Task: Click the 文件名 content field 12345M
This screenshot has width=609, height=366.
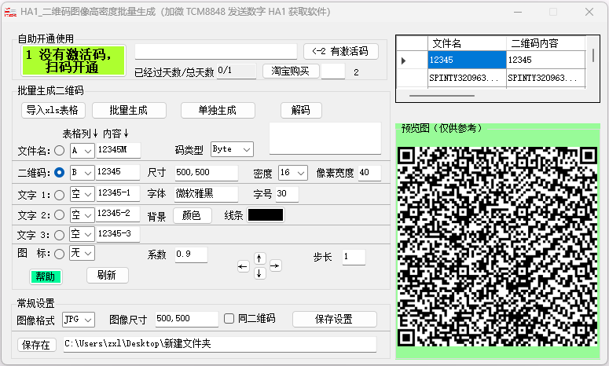Action: [x=119, y=150]
